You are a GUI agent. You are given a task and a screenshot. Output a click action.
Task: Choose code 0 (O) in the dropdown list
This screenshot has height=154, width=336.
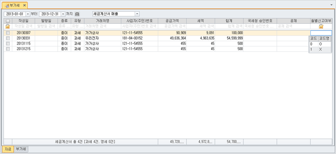click(x=320, y=44)
